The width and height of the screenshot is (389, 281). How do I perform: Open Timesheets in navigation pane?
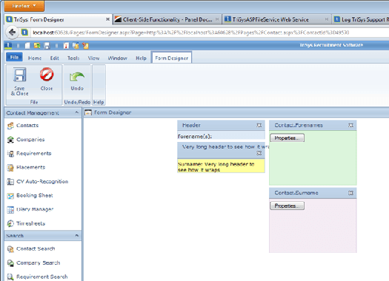click(x=26, y=223)
